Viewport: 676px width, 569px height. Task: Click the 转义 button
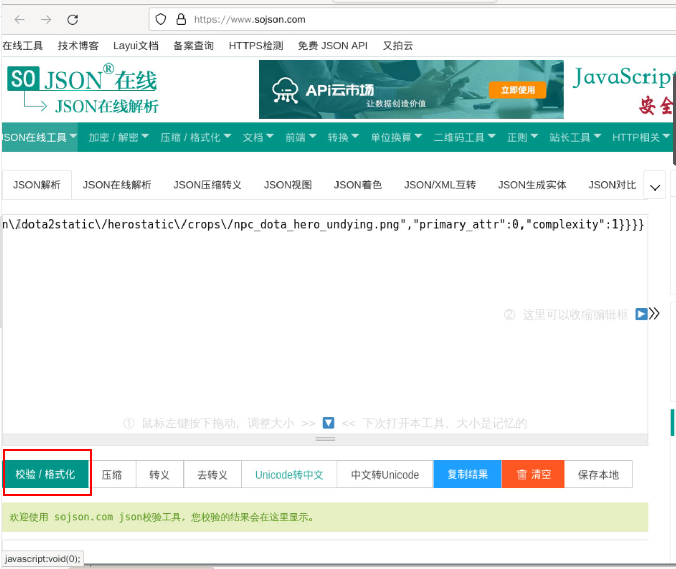pos(160,475)
